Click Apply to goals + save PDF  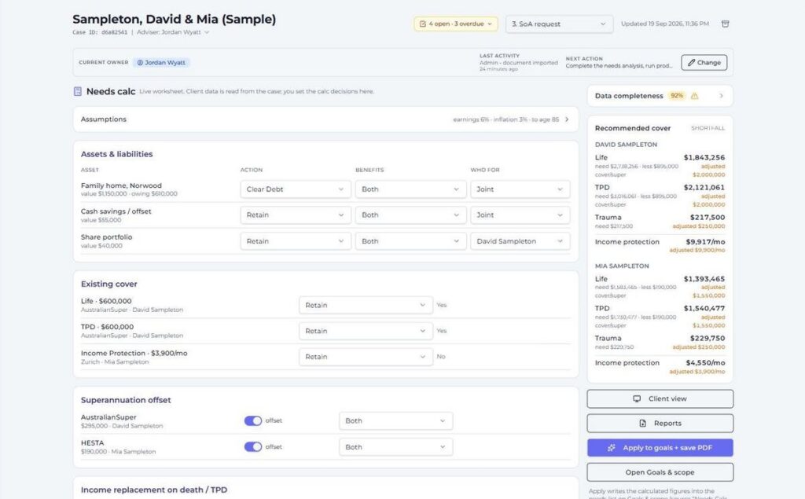pos(660,448)
